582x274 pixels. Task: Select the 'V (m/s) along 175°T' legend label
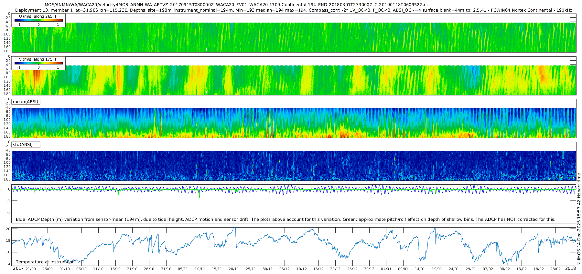[x=38, y=59]
